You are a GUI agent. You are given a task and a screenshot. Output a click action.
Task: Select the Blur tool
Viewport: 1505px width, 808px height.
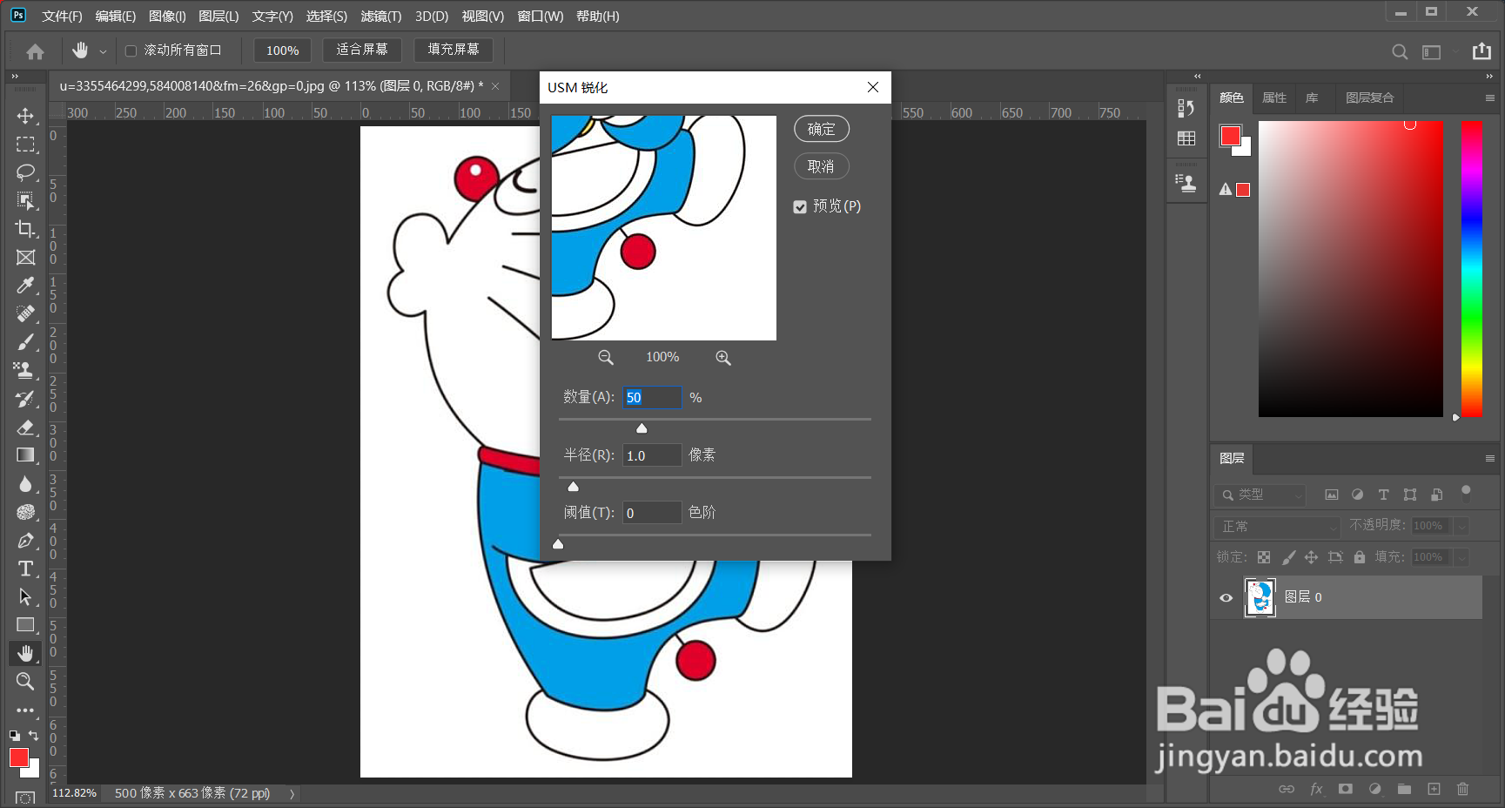25,483
